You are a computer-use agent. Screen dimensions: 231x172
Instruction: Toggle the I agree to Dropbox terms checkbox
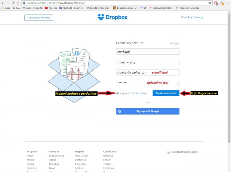point(117,93)
